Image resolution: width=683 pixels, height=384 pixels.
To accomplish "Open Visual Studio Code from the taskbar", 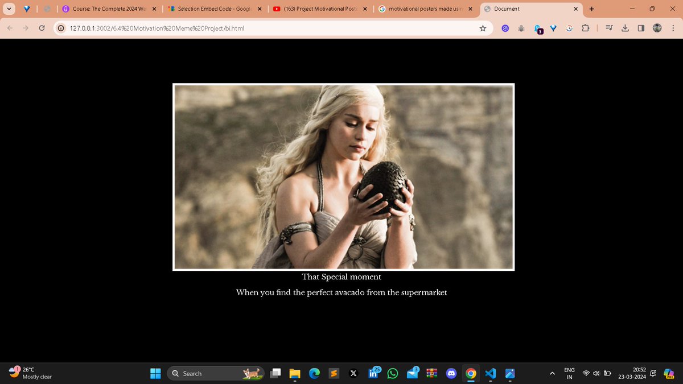I will coord(491,373).
